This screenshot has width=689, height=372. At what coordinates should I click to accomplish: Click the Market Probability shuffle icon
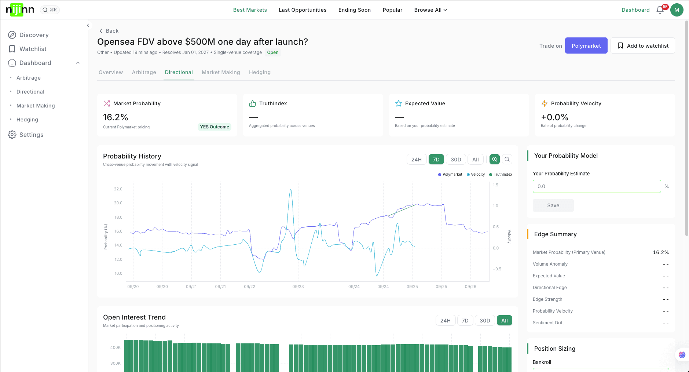[107, 103]
